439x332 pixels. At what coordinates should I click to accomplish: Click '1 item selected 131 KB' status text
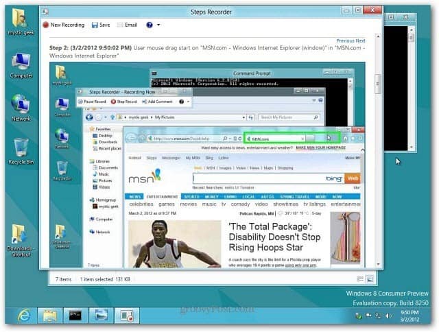point(105,279)
